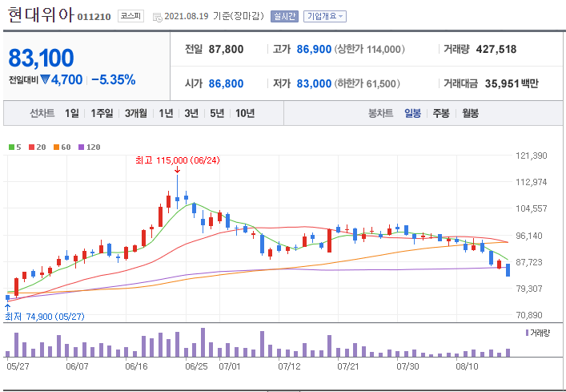
Task: Click the 실시간 button
Action: (x=284, y=16)
